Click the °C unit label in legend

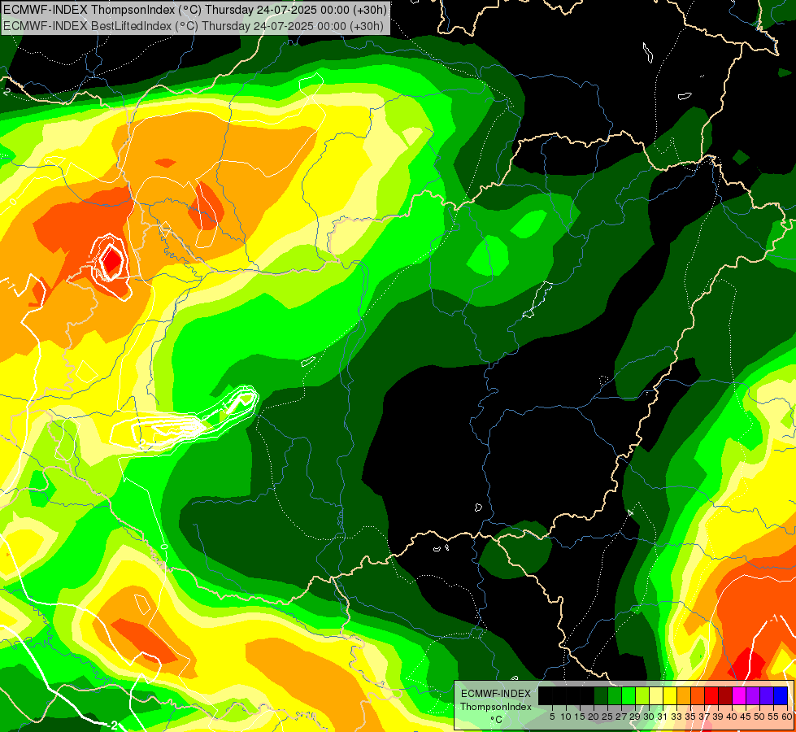click(496, 720)
